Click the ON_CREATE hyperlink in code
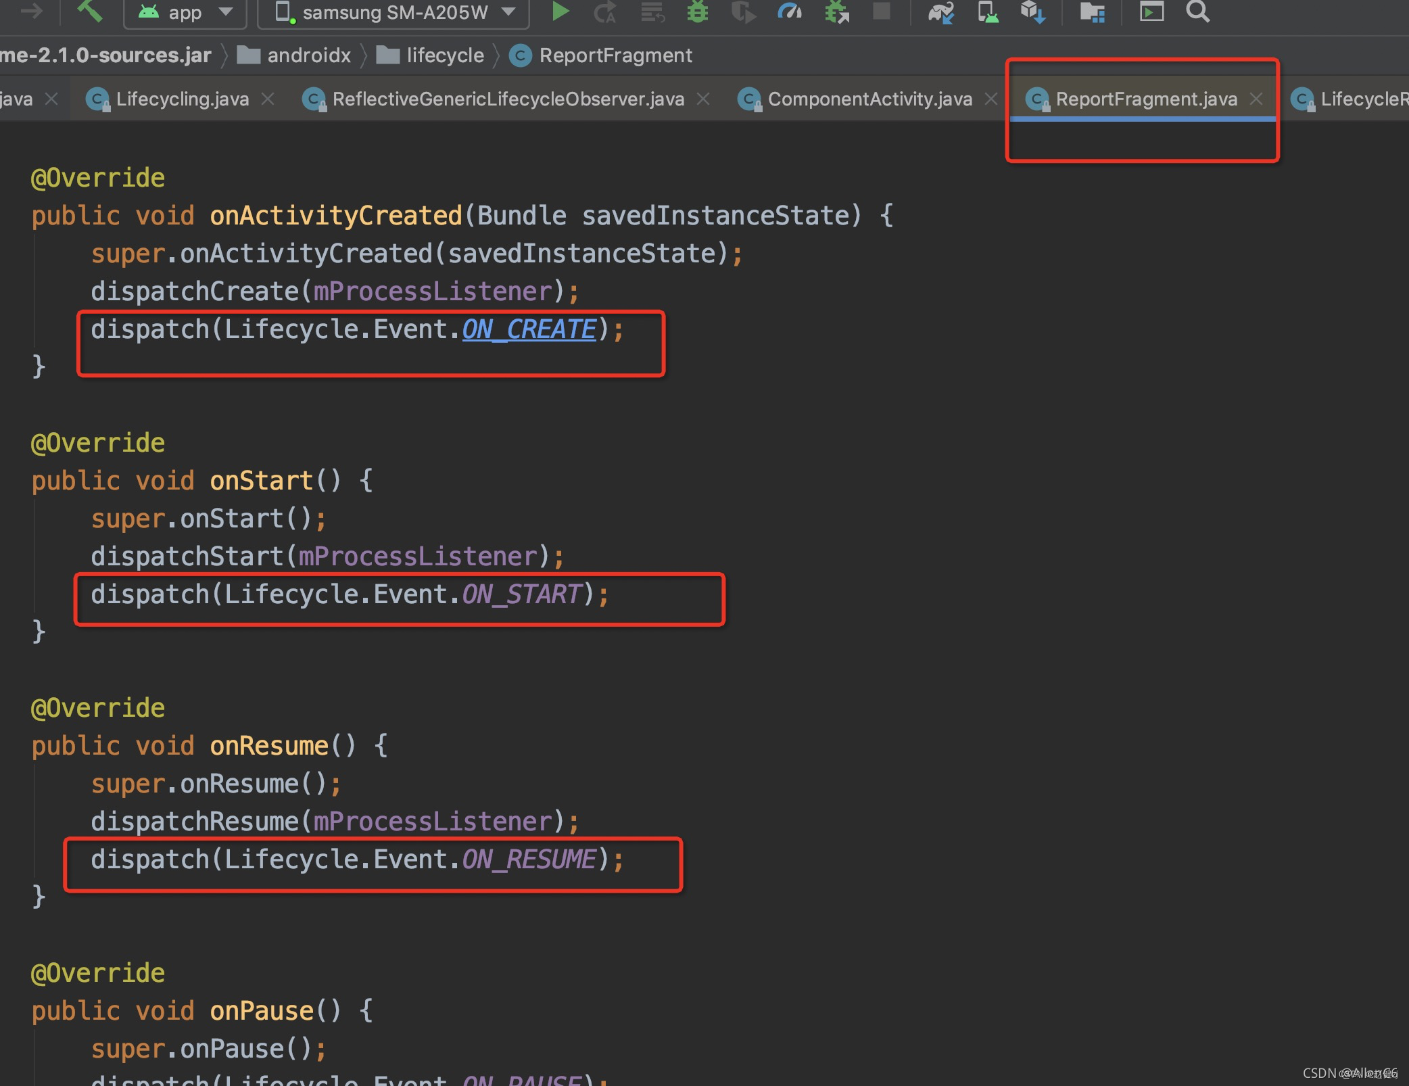 point(529,329)
